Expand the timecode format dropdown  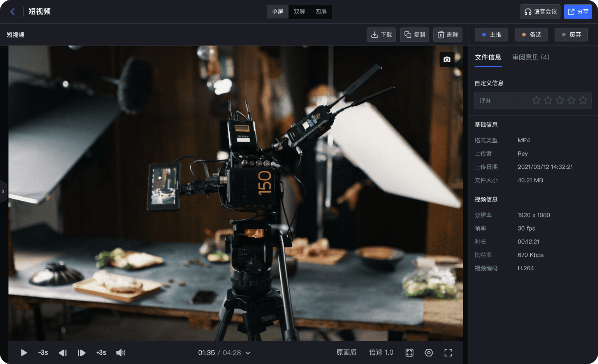pos(248,353)
